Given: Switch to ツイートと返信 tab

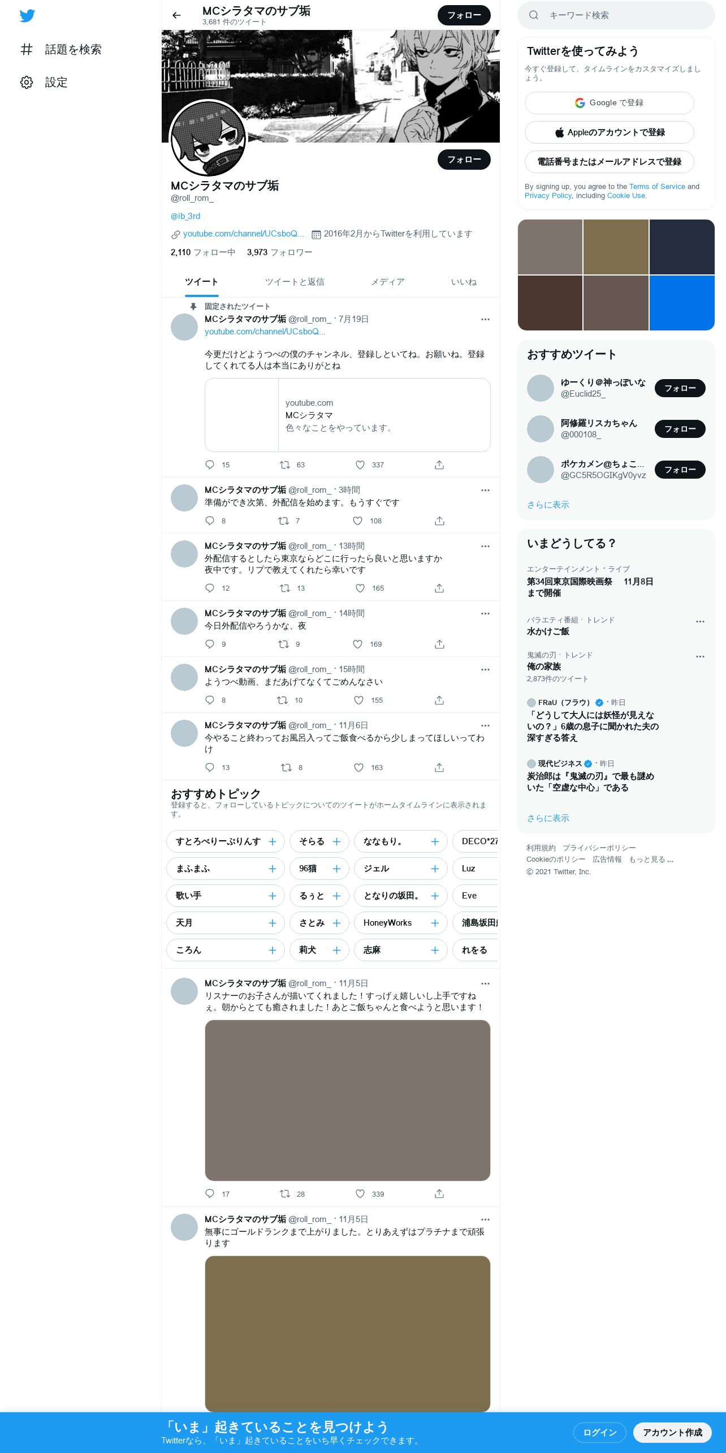Looking at the screenshot, I should pos(295,282).
